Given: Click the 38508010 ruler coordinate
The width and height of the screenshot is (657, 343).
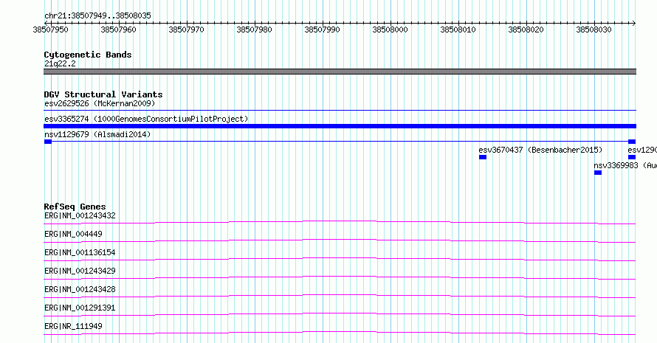Looking at the screenshot, I should 458,30.
